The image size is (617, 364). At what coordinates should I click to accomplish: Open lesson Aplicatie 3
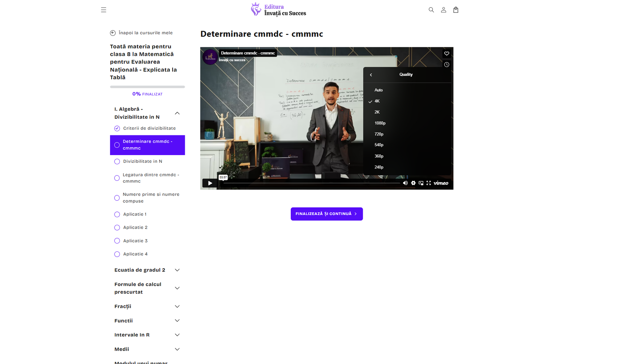[x=135, y=241]
